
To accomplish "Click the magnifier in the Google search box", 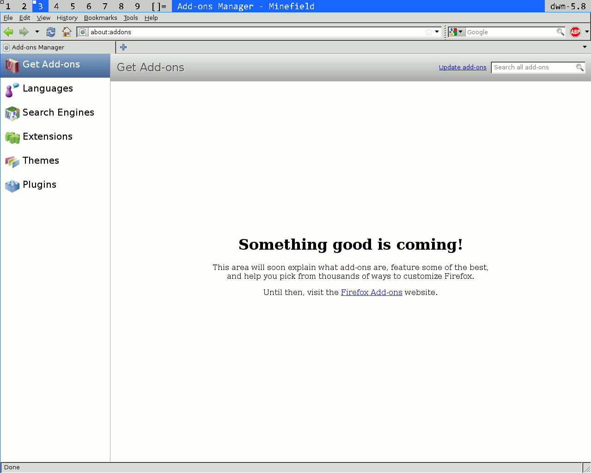I will 561,32.
